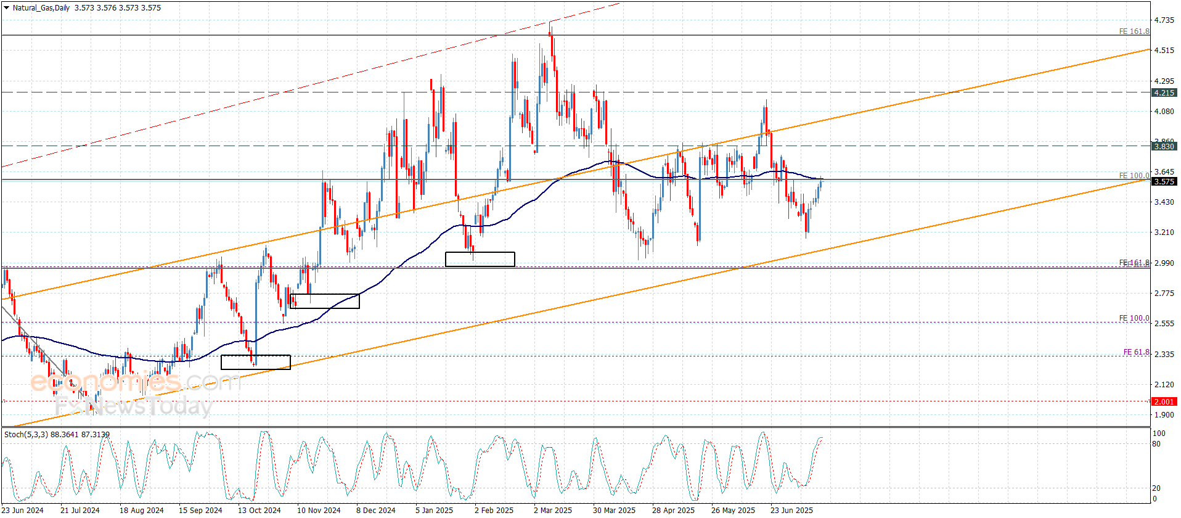Click the 30 Mar 2025 date label
The height and width of the screenshot is (518, 1181).
[x=614, y=510]
